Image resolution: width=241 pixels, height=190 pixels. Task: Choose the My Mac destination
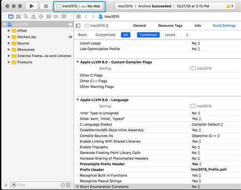point(91,6)
